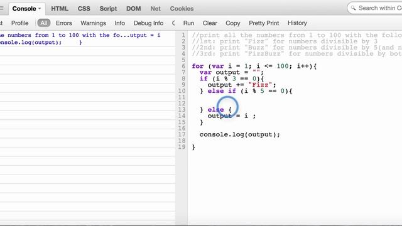This screenshot has height=226, width=402.
Task: Click the Search within Console field
Action: pyautogui.click(x=374, y=8)
